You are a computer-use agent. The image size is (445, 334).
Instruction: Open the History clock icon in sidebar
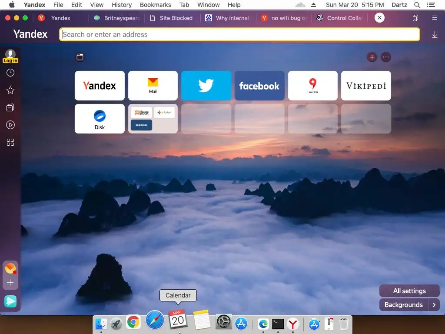10,73
